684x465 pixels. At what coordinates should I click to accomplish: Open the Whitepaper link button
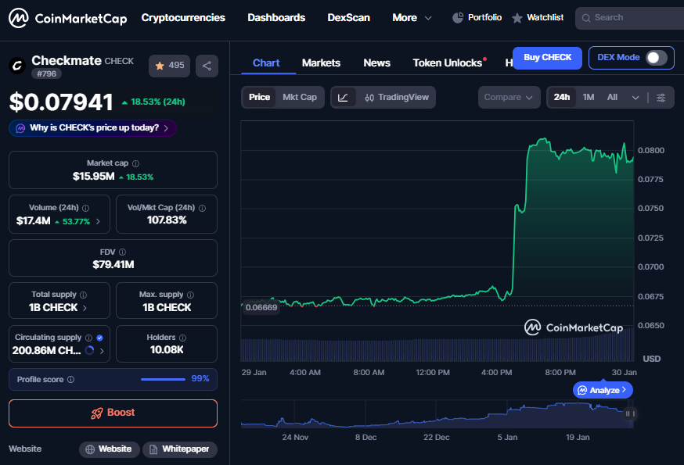pyautogui.click(x=180, y=449)
